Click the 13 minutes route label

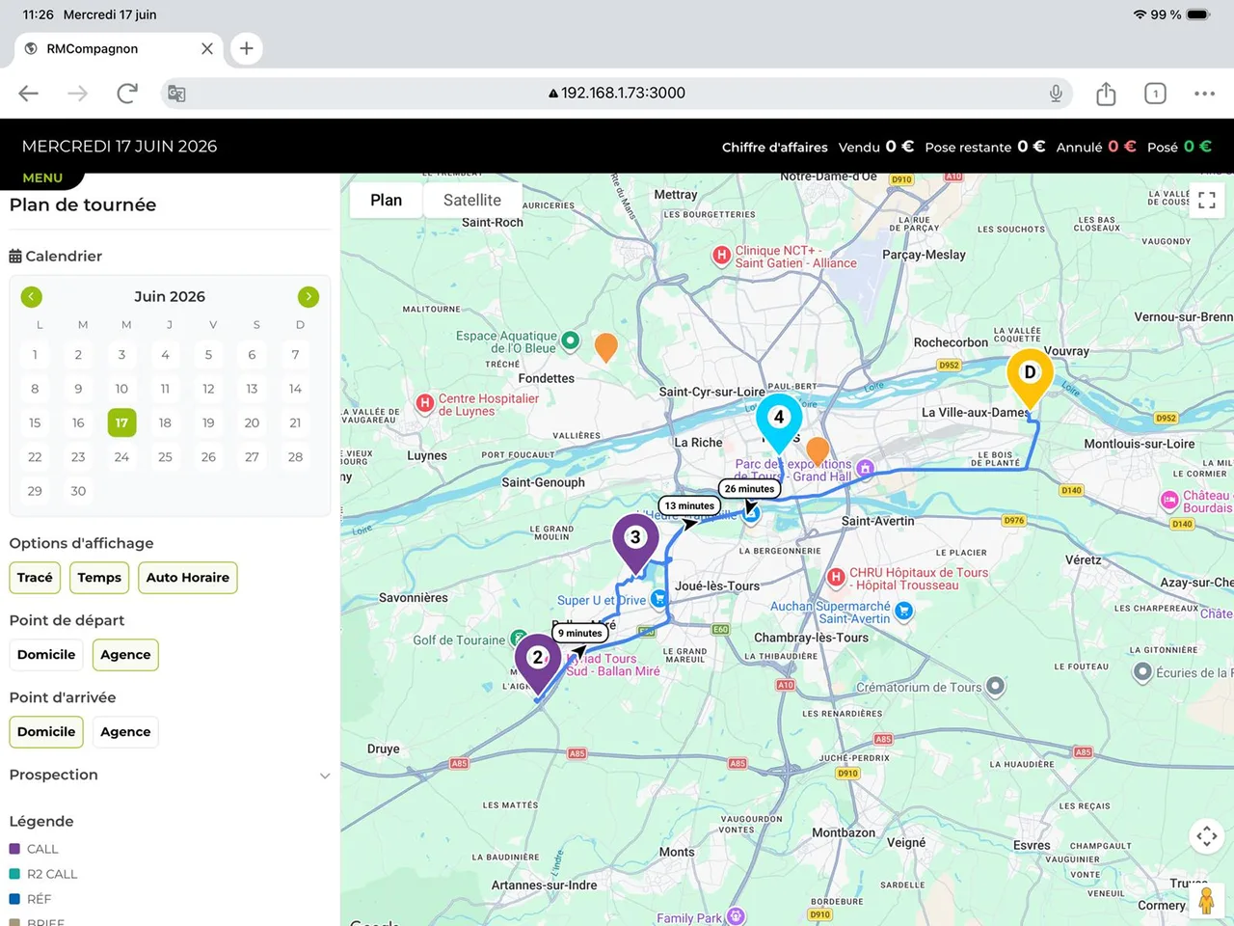tap(689, 505)
